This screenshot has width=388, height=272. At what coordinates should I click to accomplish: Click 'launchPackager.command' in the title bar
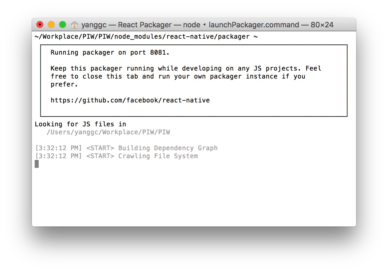click(254, 25)
